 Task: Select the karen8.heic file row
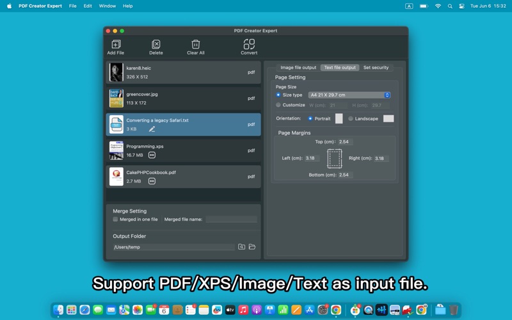coord(184,72)
